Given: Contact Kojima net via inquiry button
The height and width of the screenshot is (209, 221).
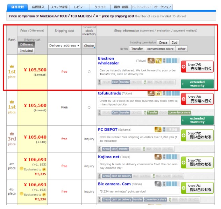Looking at the screenshot, I should click(x=197, y=162).
